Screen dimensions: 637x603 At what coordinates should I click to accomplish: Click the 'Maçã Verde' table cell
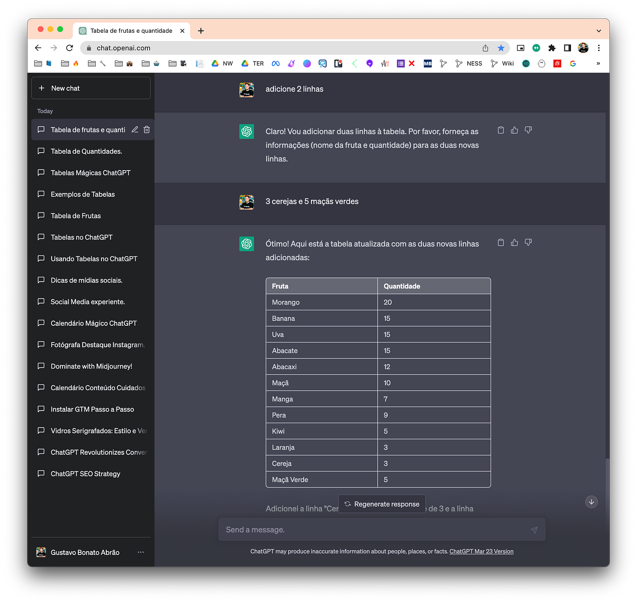(x=322, y=480)
